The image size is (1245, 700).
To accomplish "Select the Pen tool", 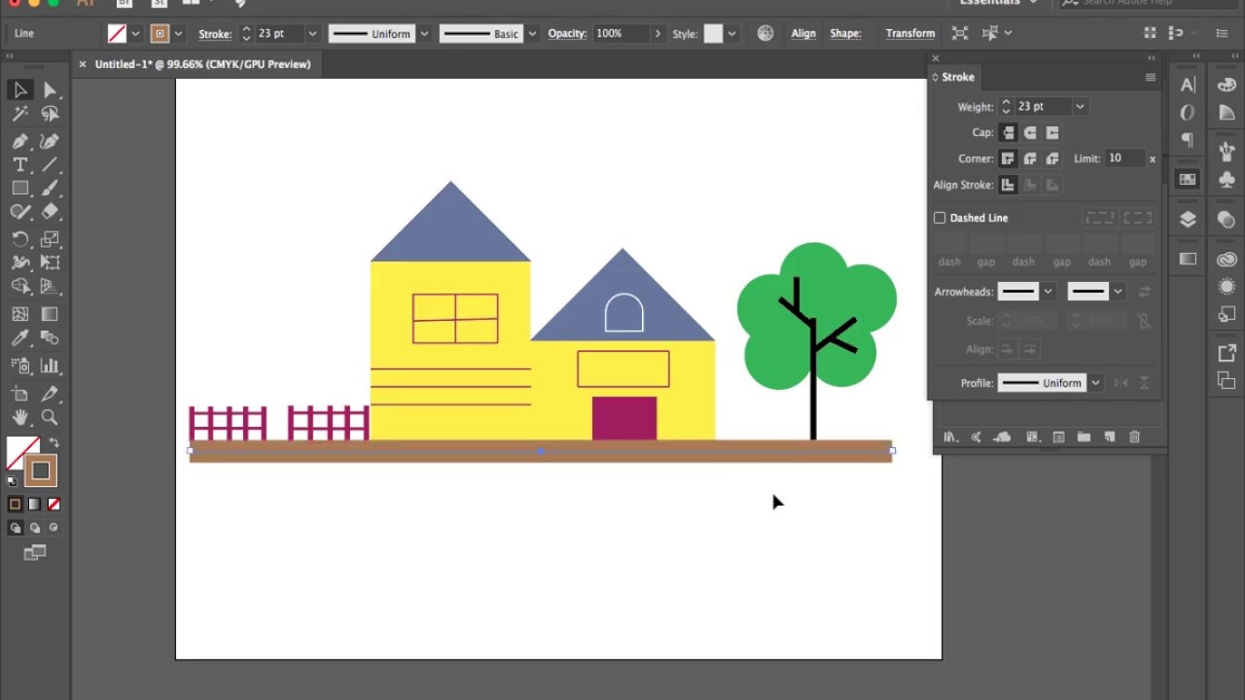I will click(x=20, y=142).
